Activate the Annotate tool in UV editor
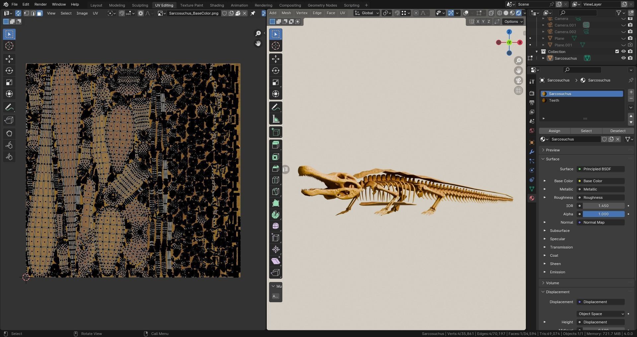 point(9,107)
